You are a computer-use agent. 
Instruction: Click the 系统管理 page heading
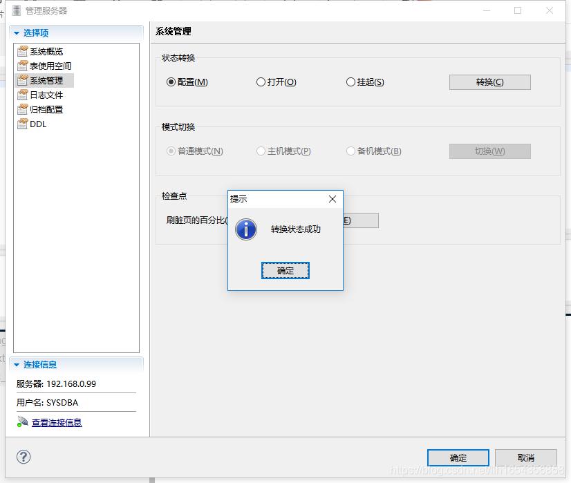[x=174, y=31]
